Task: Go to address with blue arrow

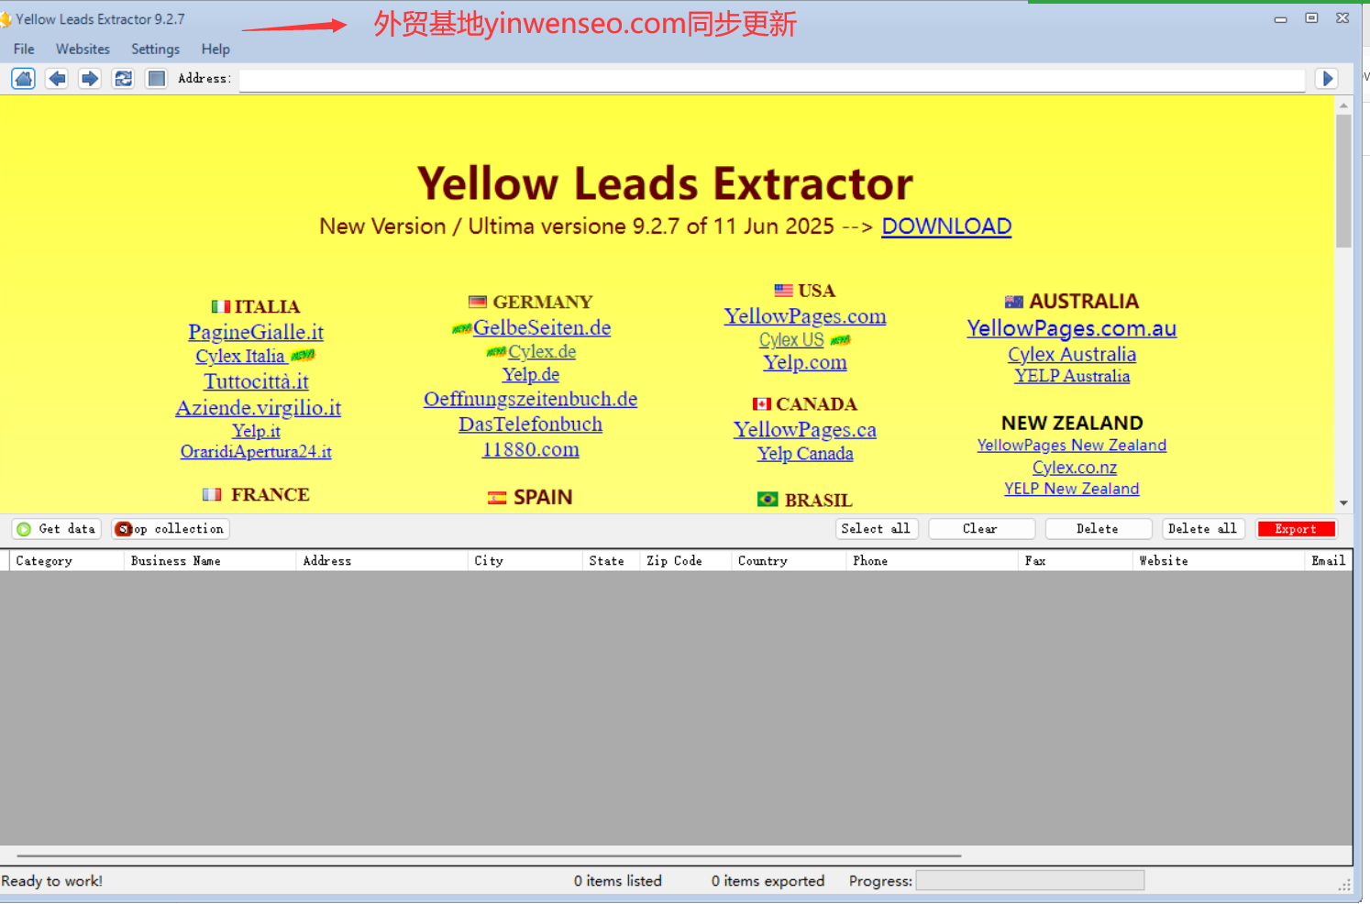Action: click(x=1327, y=79)
